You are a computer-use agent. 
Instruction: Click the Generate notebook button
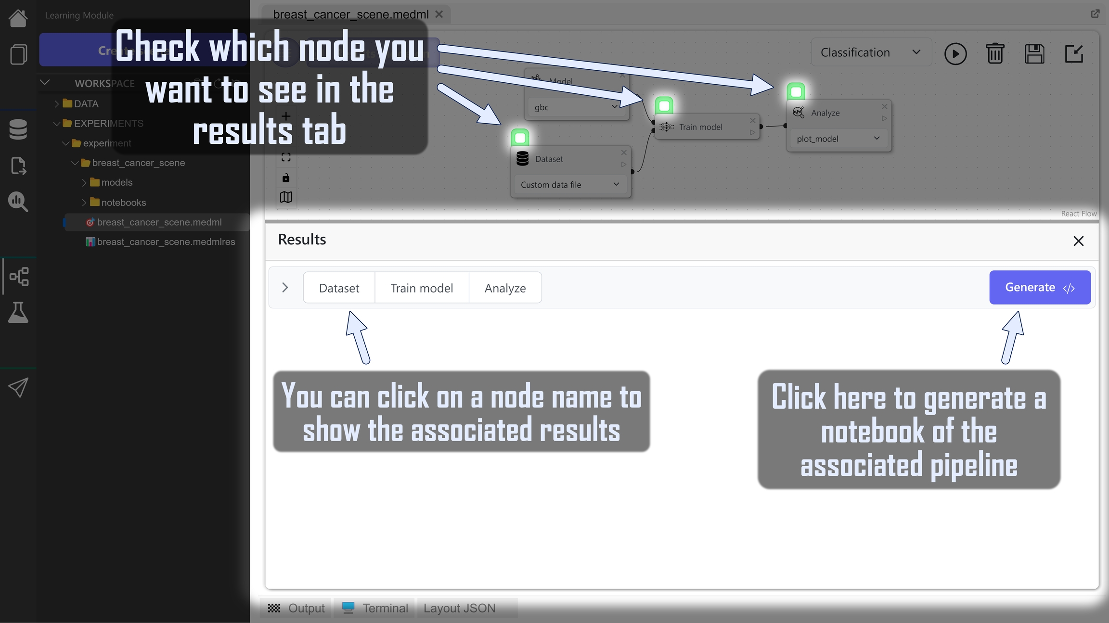click(1040, 287)
